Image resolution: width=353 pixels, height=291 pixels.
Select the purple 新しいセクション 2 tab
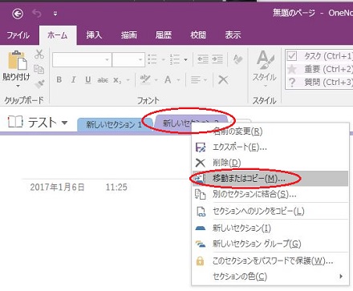(192, 123)
